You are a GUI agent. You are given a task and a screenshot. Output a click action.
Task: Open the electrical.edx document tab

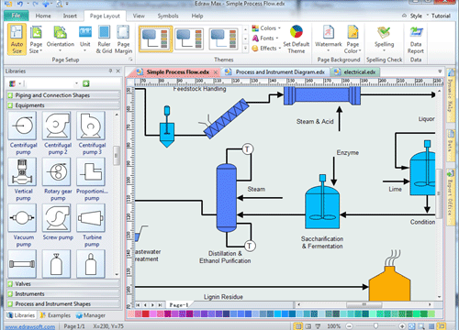[356, 72]
